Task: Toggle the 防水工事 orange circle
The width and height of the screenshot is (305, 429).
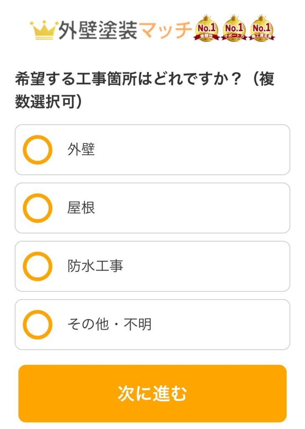Action: coord(37,266)
